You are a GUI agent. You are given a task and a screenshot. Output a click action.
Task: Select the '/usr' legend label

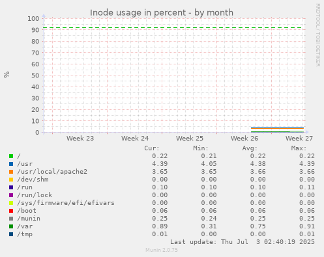tap(25, 164)
